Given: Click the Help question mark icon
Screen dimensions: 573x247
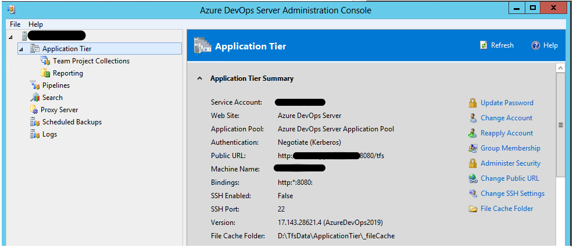Looking at the screenshot, I should tap(536, 45).
